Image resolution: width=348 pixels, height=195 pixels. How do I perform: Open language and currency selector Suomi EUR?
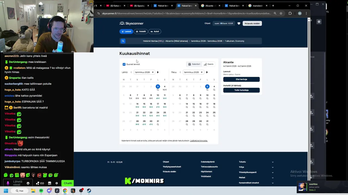tap(224, 23)
